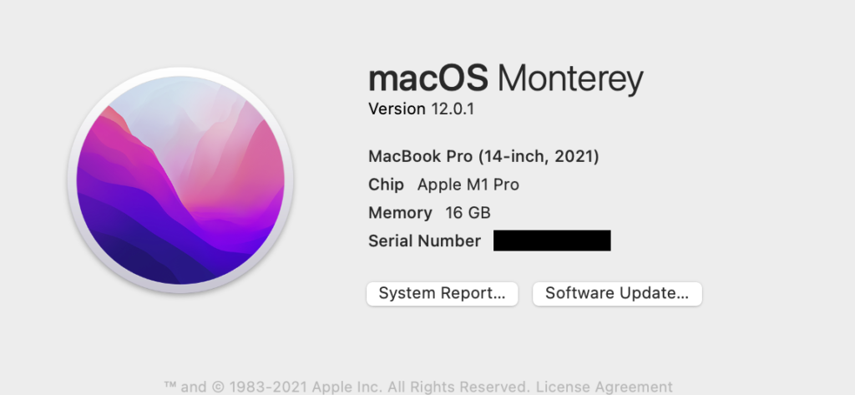The width and height of the screenshot is (855, 395).
Task: Click the ™ symbol in the footer
Action: tap(170, 387)
